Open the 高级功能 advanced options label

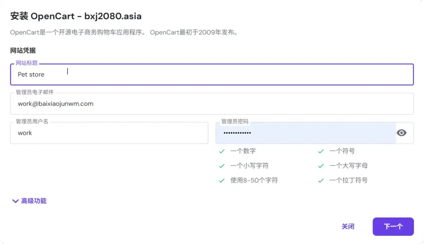pyautogui.click(x=34, y=201)
